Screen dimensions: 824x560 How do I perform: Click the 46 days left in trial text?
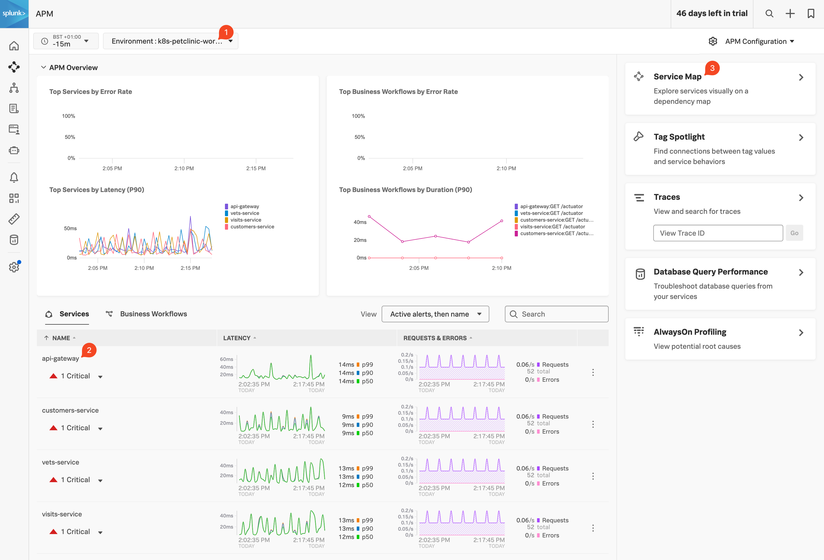(x=712, y=13)
